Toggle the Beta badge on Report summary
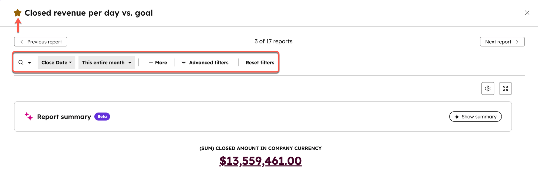Viewport: 538px width, 183px height. coord(102,116)
